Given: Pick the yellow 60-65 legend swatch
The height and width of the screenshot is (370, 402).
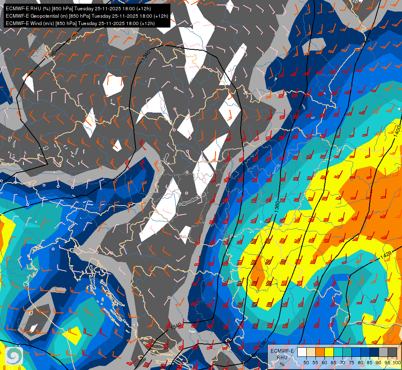Looking at the screenshot, I should click(x=329, y=352).
